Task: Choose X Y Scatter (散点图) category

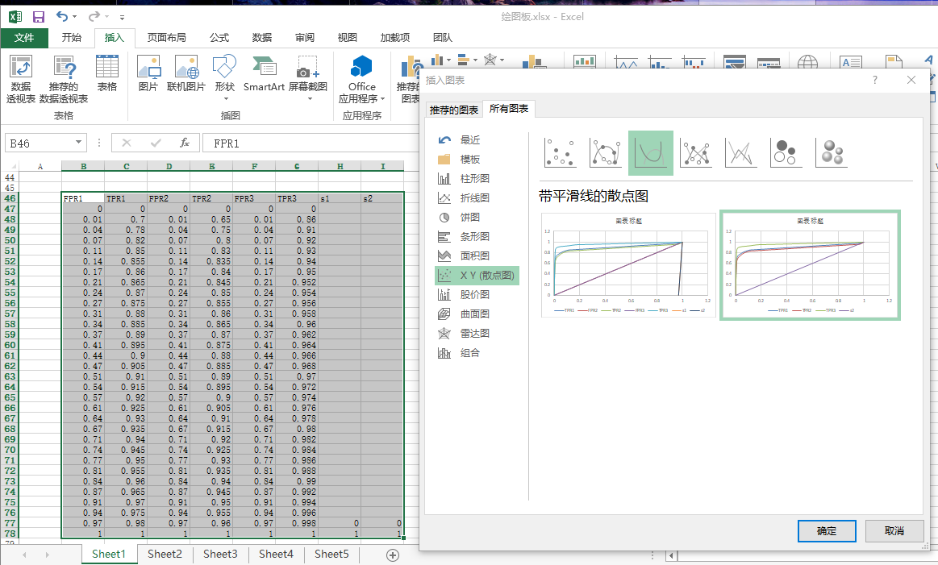Action: (477, 276)
